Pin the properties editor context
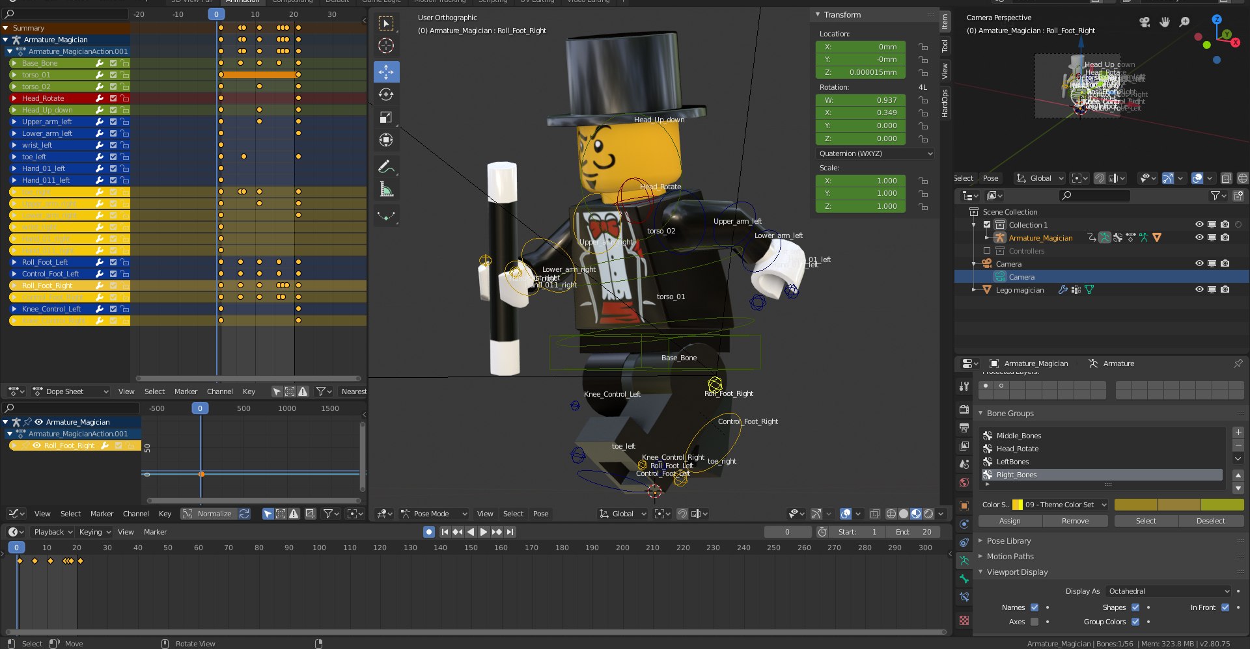1250x649 pixels. point(1238,364)
